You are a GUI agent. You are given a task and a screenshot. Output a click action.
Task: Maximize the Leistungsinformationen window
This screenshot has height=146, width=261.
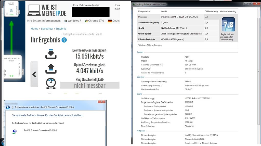(251, 4)
